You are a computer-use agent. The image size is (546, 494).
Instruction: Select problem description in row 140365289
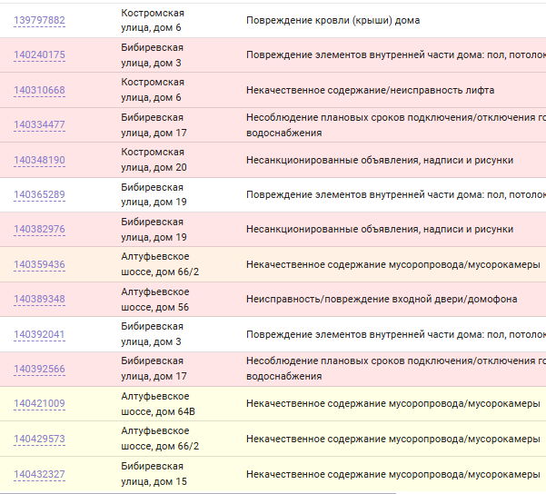click(x=396, y=194)
